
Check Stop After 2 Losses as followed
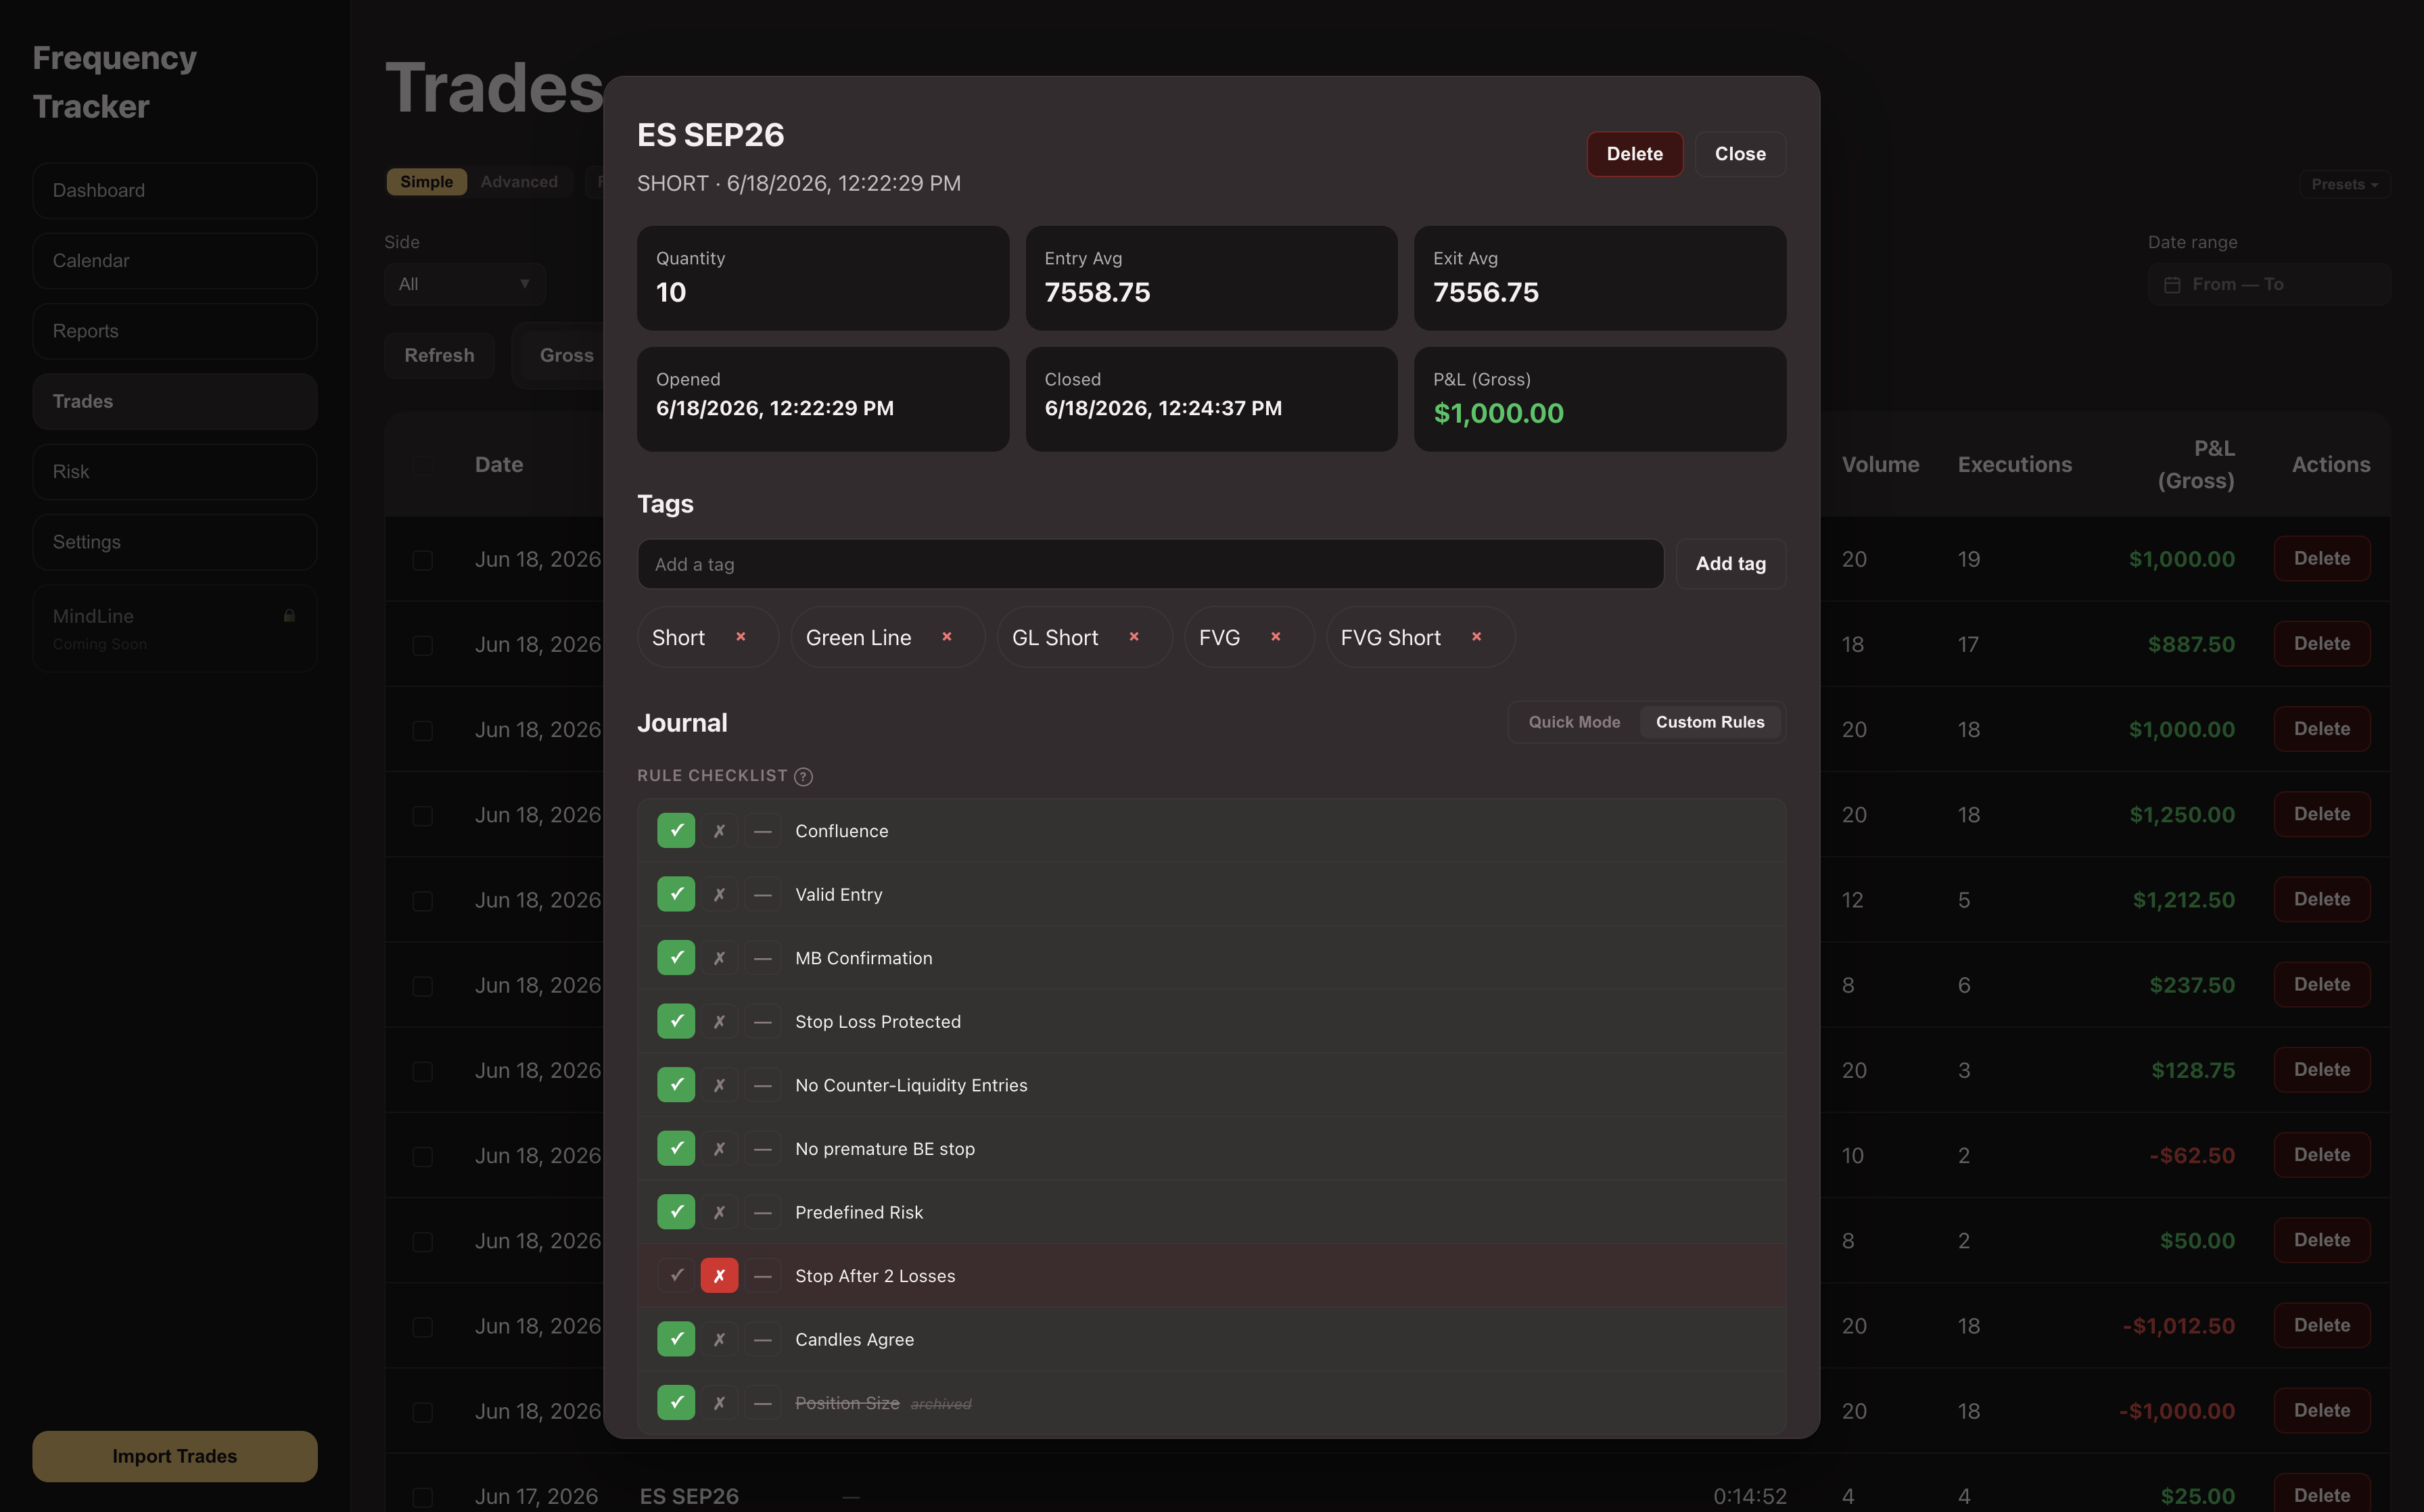[676, 1276]
